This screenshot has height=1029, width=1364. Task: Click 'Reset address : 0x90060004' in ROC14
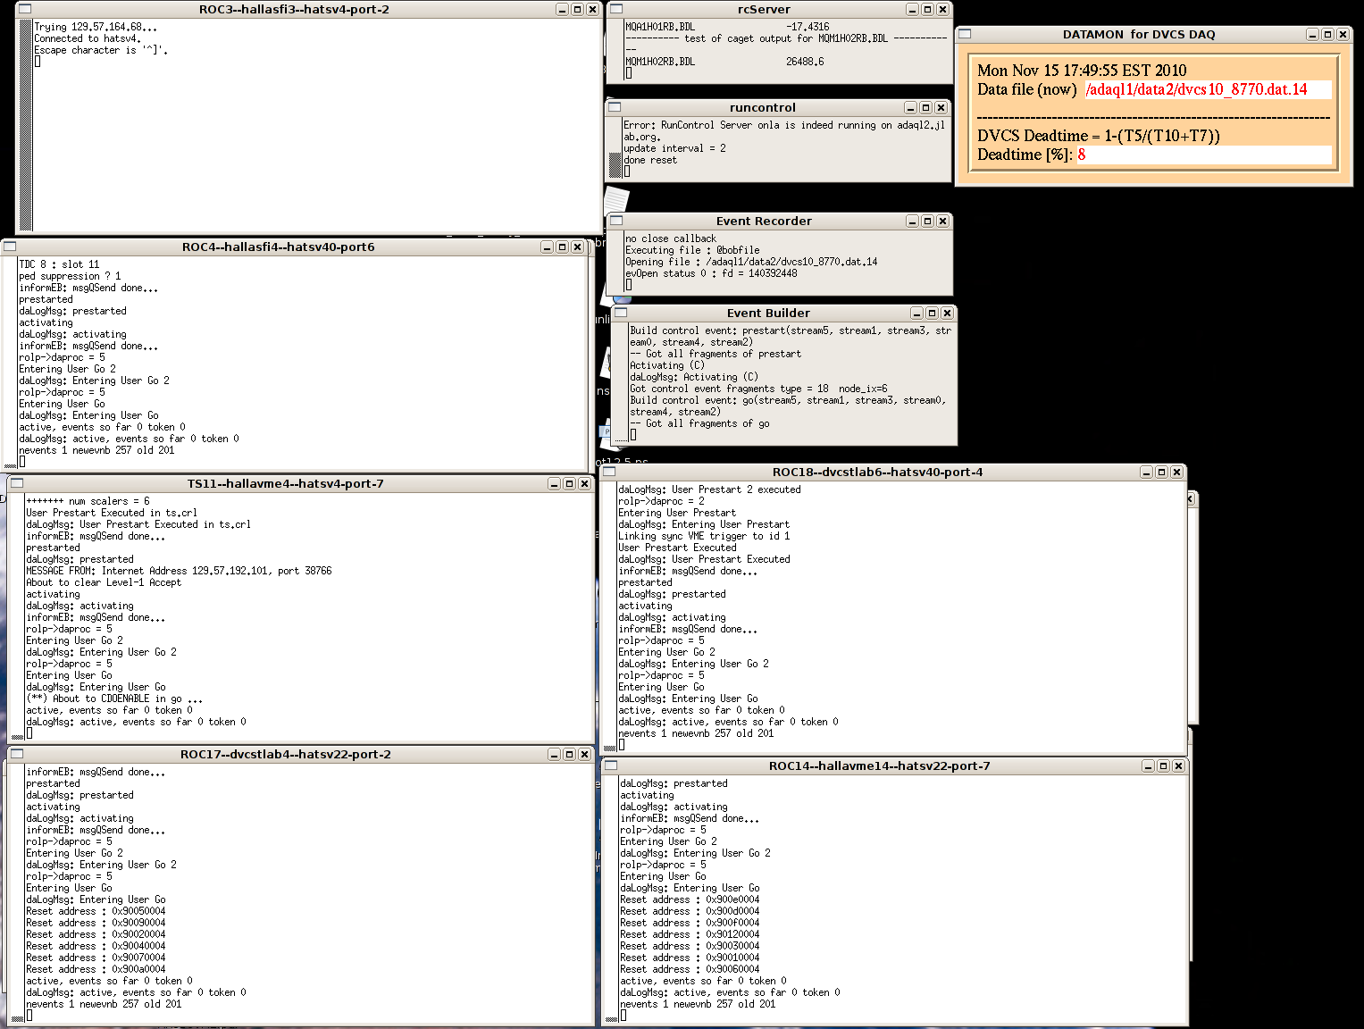pos(690,969)
